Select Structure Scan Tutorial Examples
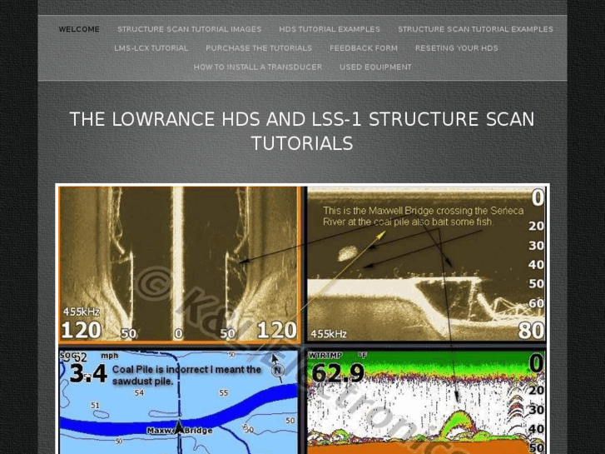Image resolution: width=605 pixels, height=454 pixels. tap(475, 29)
